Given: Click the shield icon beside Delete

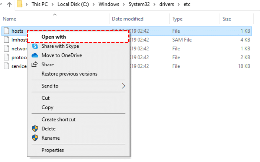Looking at the screenshot, I should coord(35,129).
